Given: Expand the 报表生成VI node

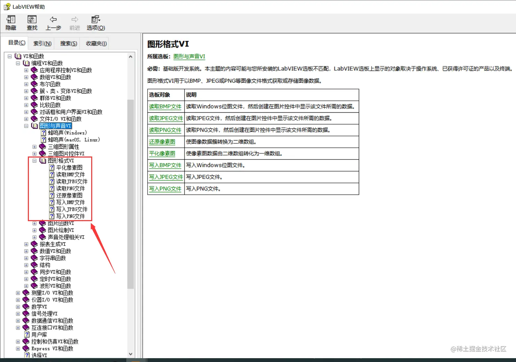Looking at the screenshot, I should click(26, 244).
